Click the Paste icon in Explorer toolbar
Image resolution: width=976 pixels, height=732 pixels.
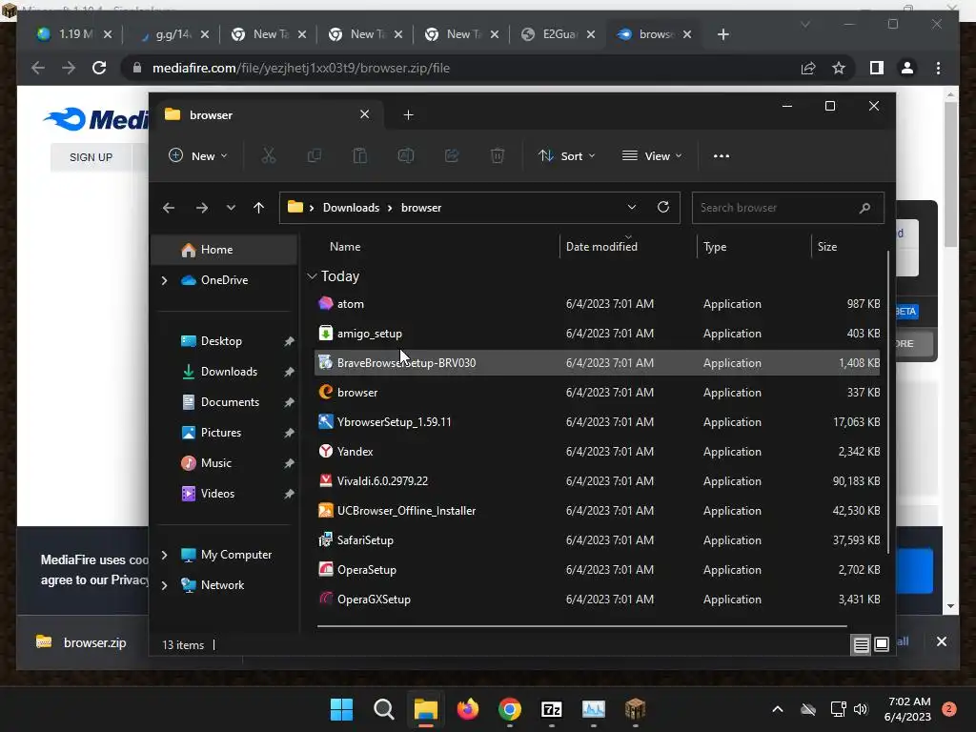(x=359, y=155)
